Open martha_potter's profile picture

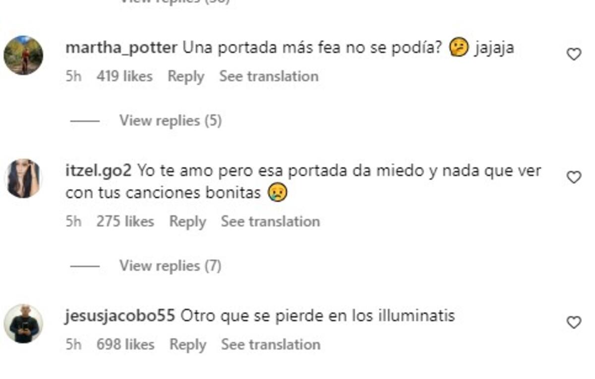[23, 55]
